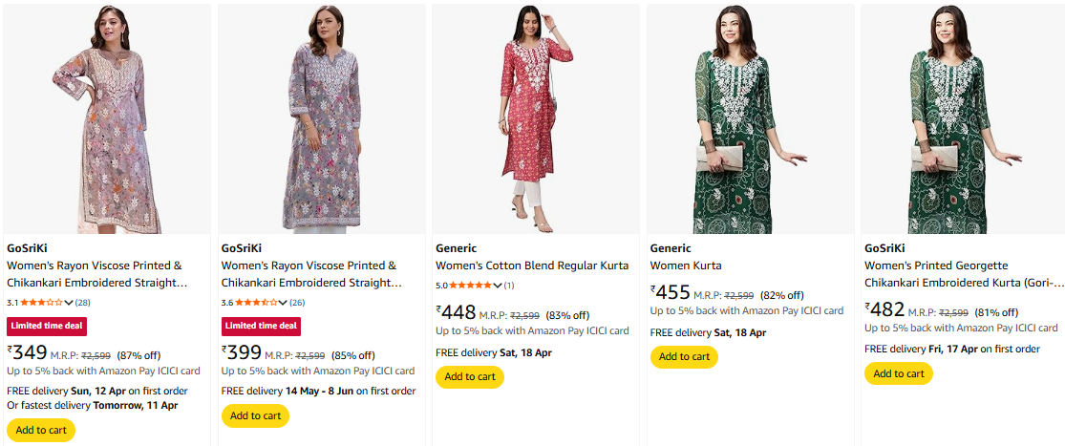Click the five-star rating icons on Cotton Kurta

click(x=470, y=286)
